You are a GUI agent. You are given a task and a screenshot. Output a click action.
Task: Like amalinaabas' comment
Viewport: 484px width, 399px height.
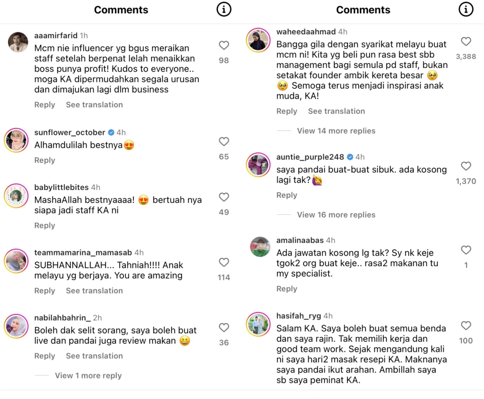pyautogui.click(x=466, y=250)
